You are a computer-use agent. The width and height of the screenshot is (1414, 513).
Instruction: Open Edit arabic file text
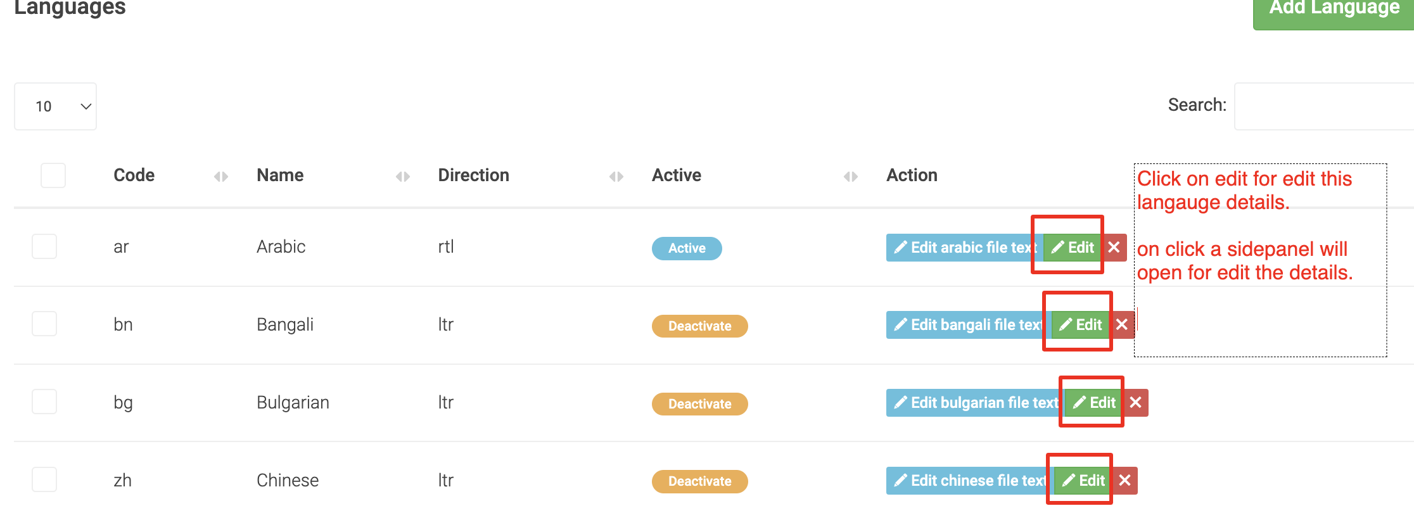(x=964, y=248)
